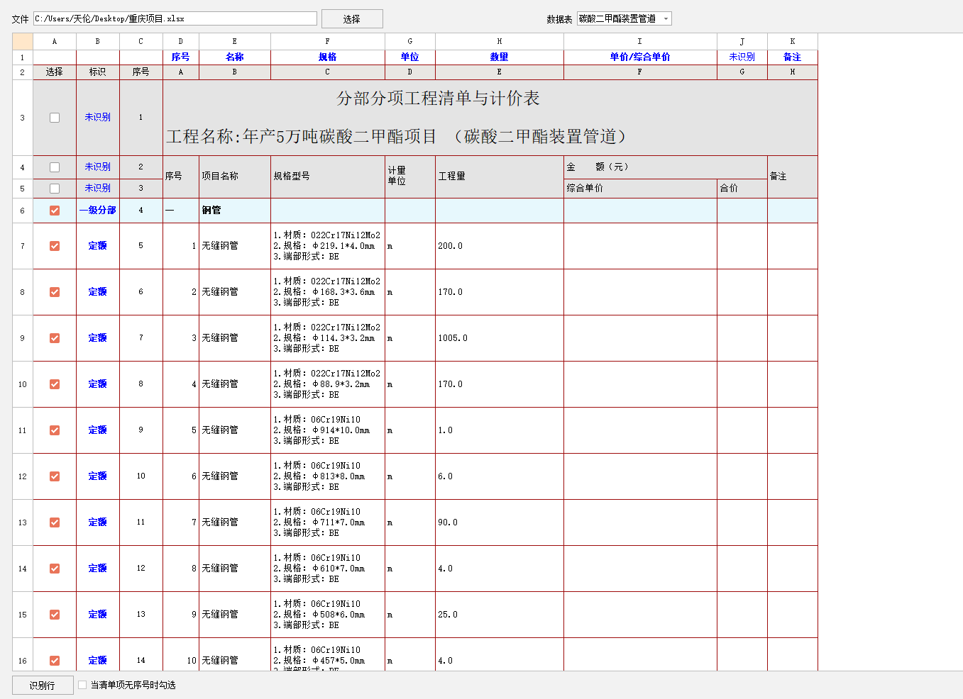The width and height of the screenshot is (963, 699).
Task: Select row header 12
Action: coord(23,476)
